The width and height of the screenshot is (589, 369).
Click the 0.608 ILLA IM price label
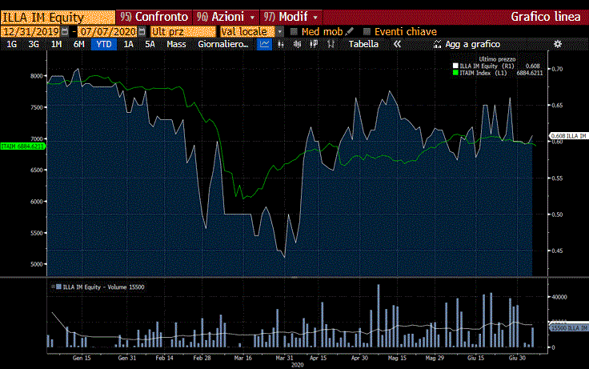(568, 135)
